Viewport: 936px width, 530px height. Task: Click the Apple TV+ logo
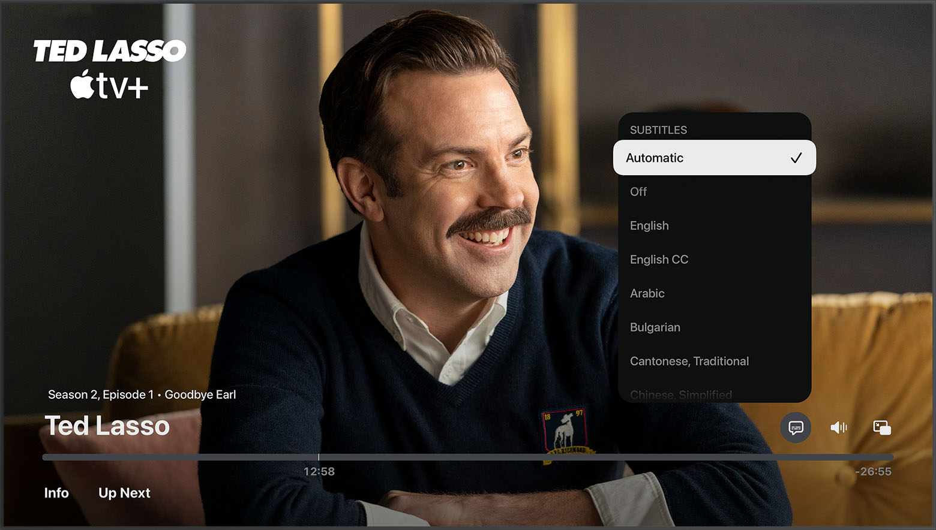(107, 83)
